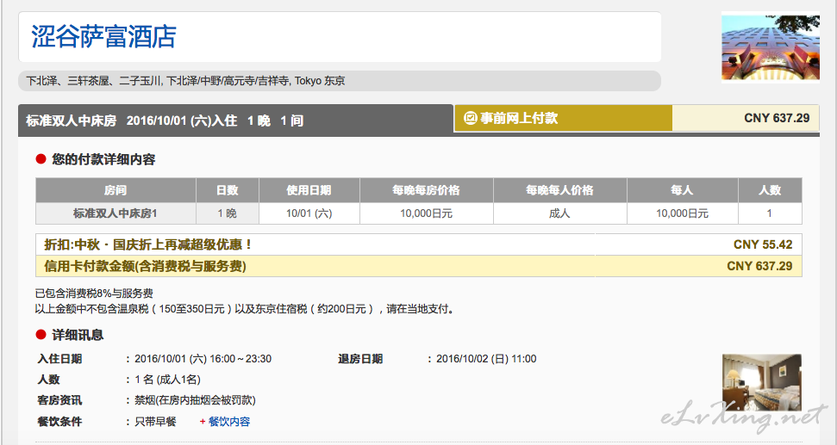
Task: Click the discount row 折扣:中秋・国庆折上再减超级优惠
Action: coord(419,244)
